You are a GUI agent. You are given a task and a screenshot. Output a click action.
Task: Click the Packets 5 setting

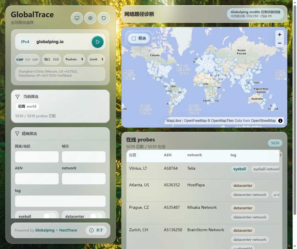pos(74,59)
